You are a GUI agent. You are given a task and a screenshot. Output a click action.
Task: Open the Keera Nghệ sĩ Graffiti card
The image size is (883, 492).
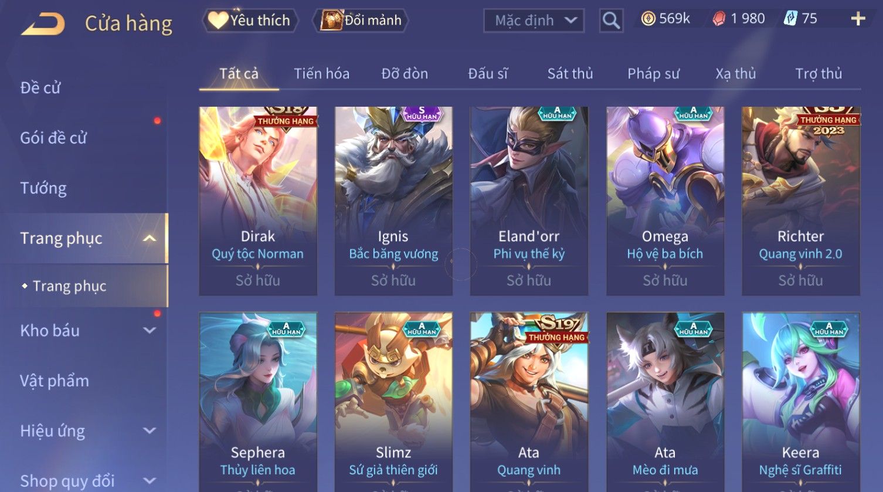click(801, 402)
